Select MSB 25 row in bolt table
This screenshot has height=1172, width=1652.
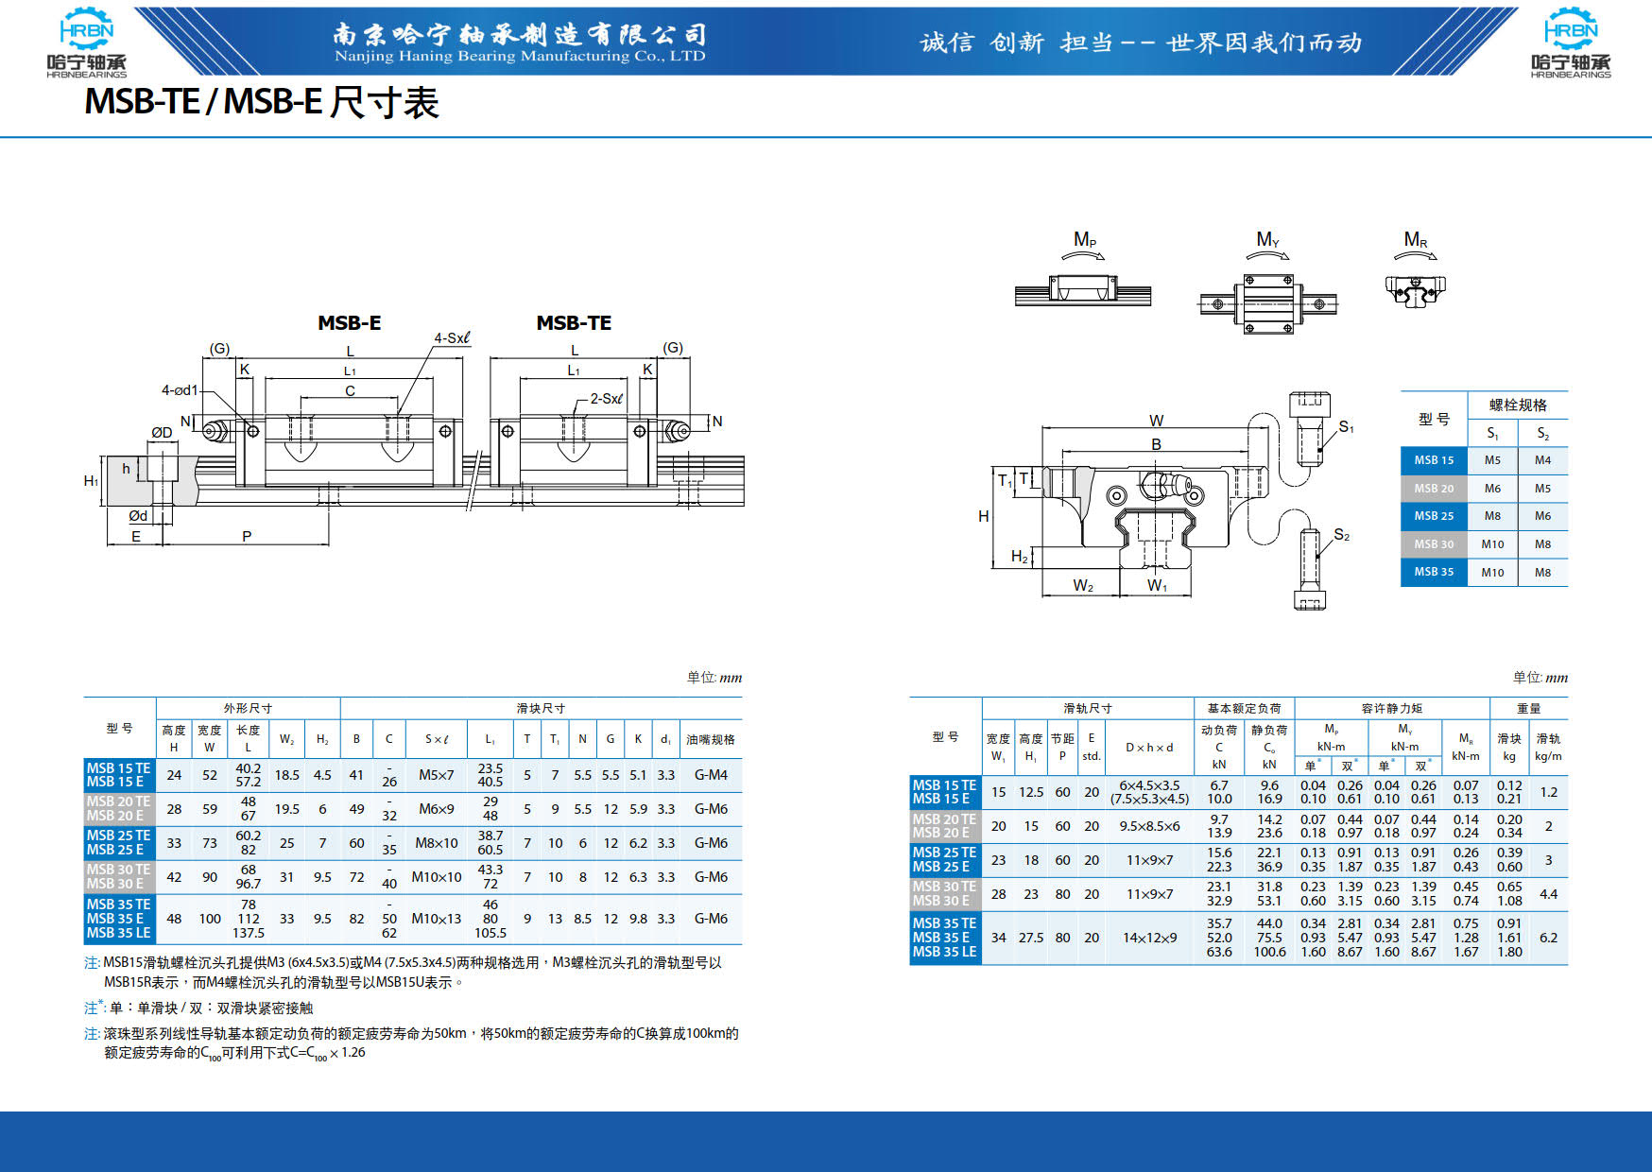click(1484, 516)
